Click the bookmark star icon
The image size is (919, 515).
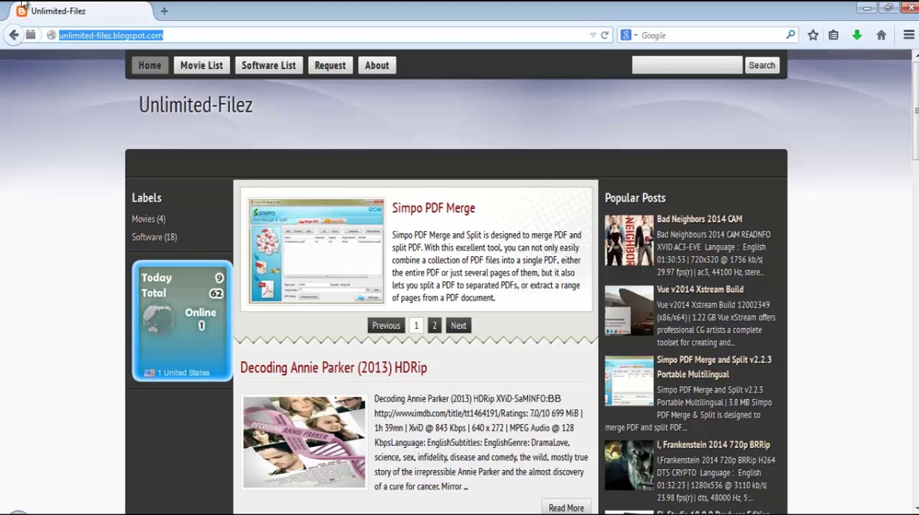(x=813, y=35)
